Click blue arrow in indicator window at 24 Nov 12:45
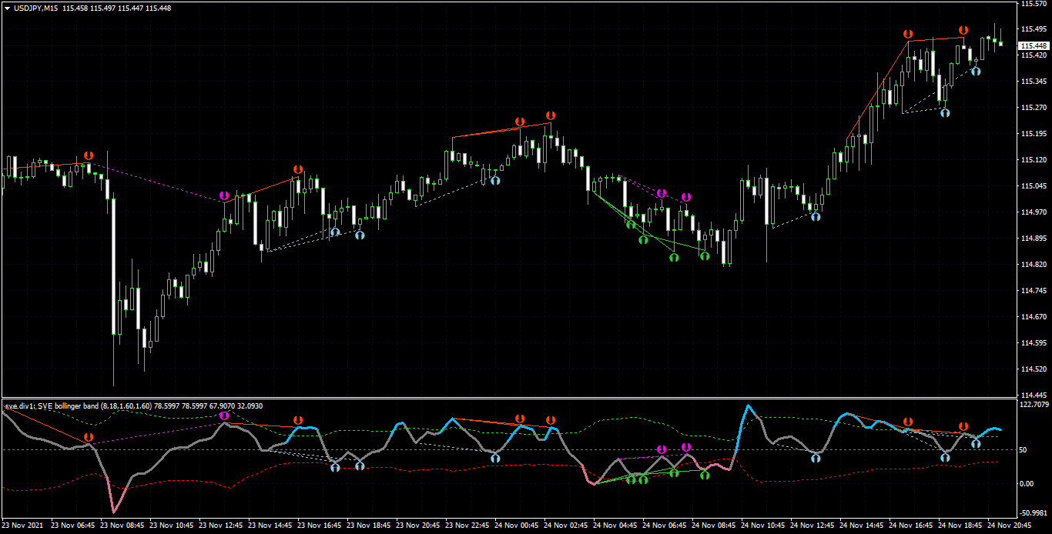The height and width of the screenshot is (534, 1052). point(816,458)
